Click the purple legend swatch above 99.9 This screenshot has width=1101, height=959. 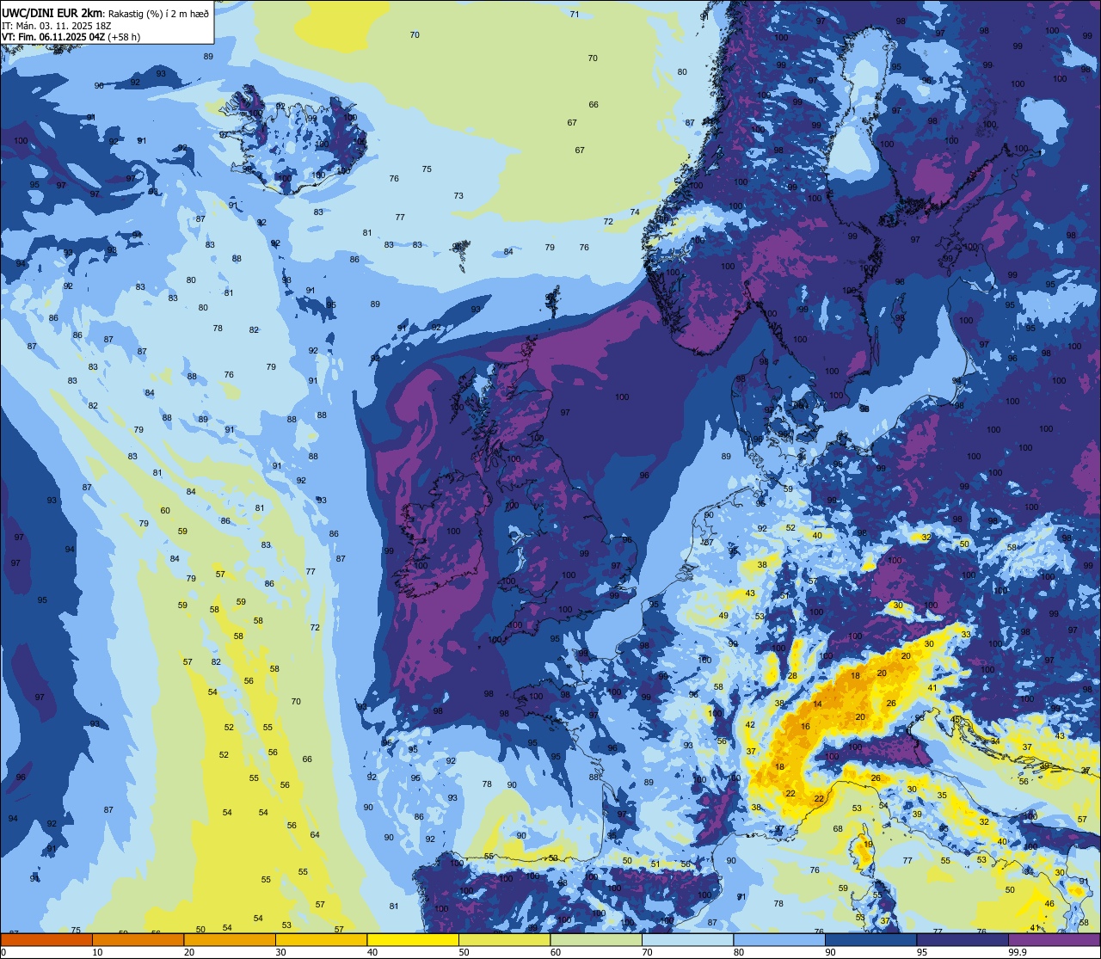point(1055,939)
